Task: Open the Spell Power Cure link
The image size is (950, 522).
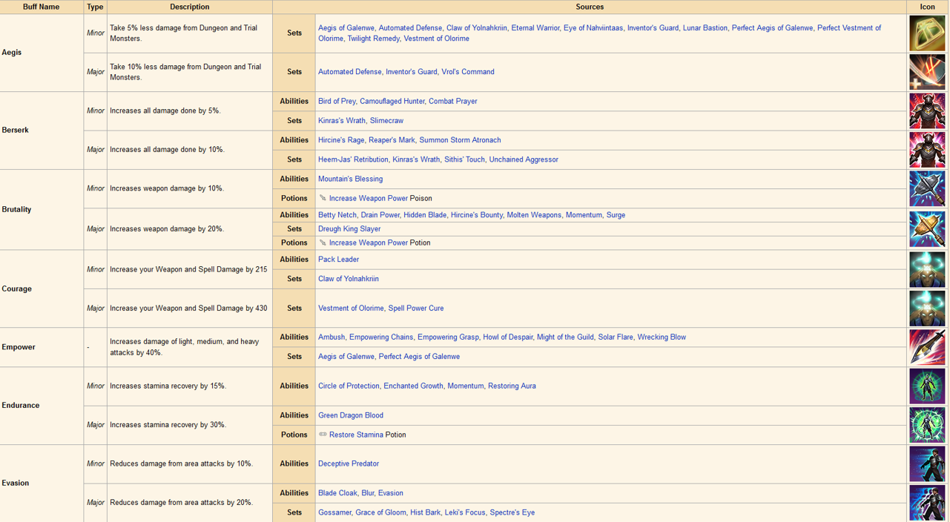Action: pos(416,308)
